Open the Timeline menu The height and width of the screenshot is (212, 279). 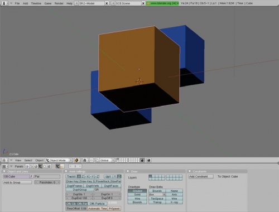[x=36, y=3]
